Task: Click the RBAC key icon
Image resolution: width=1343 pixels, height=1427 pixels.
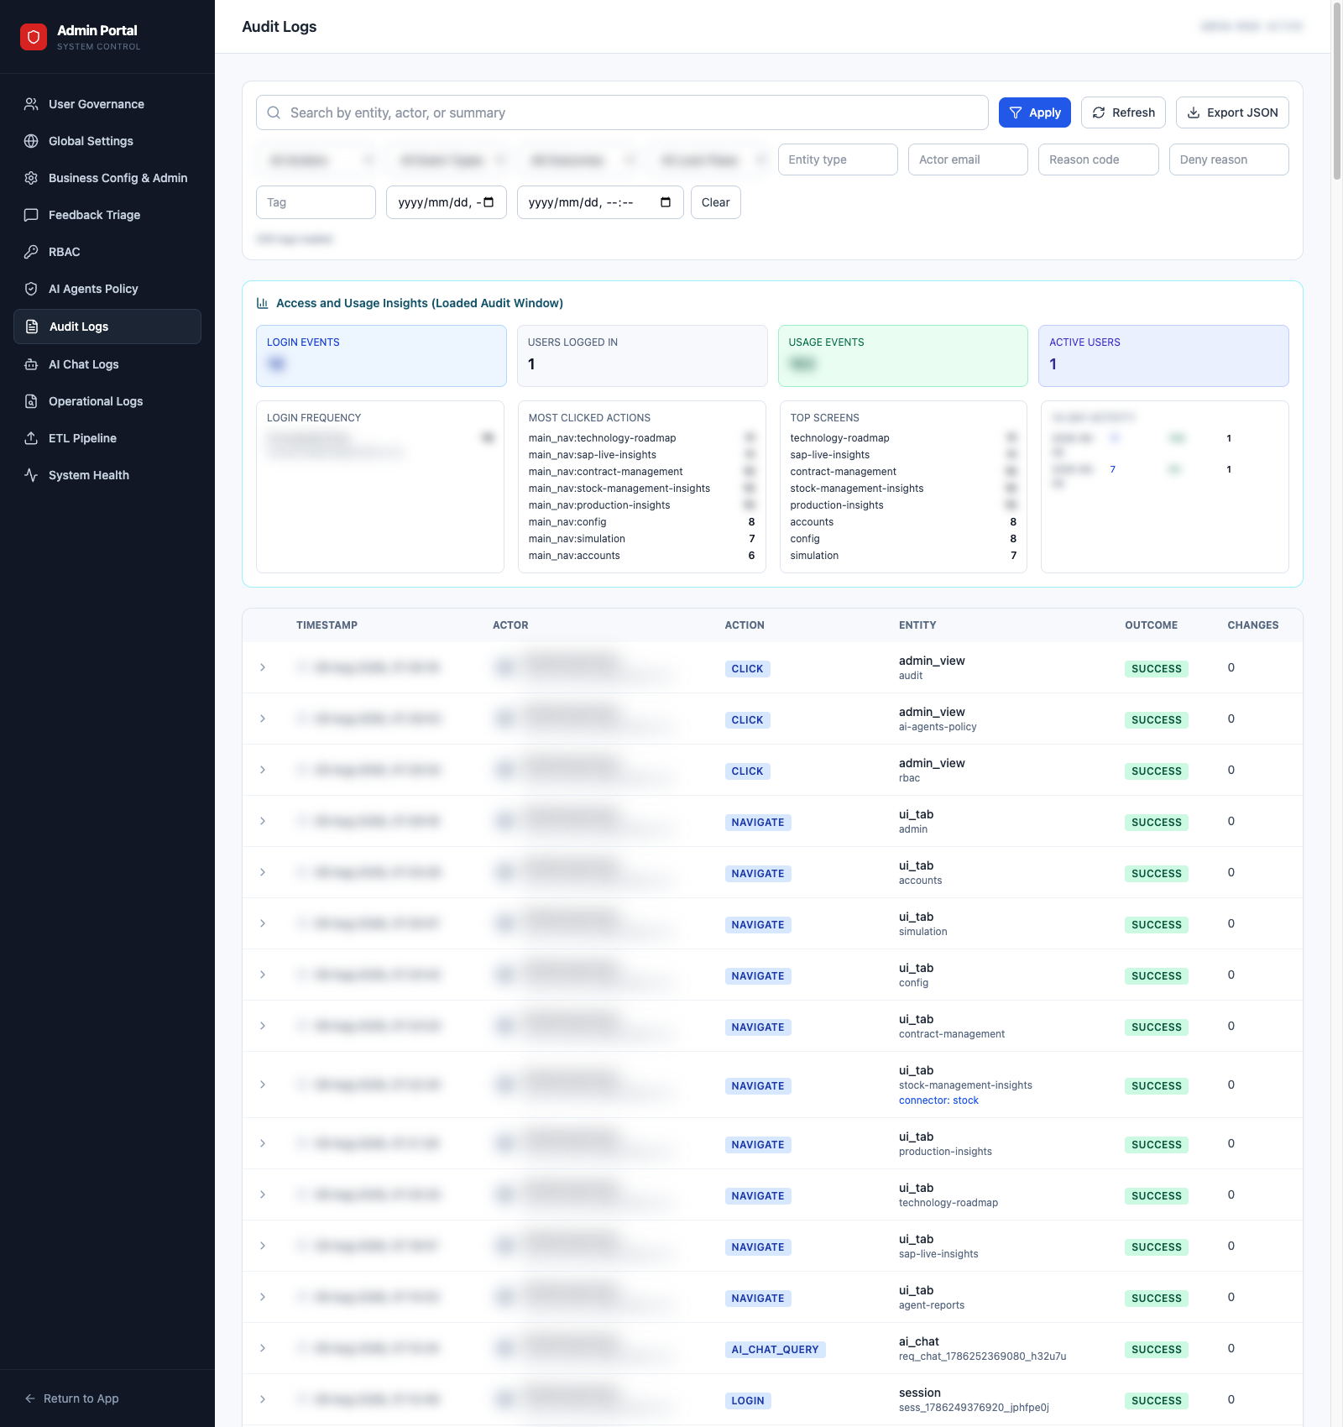Action: coord(31,252)
